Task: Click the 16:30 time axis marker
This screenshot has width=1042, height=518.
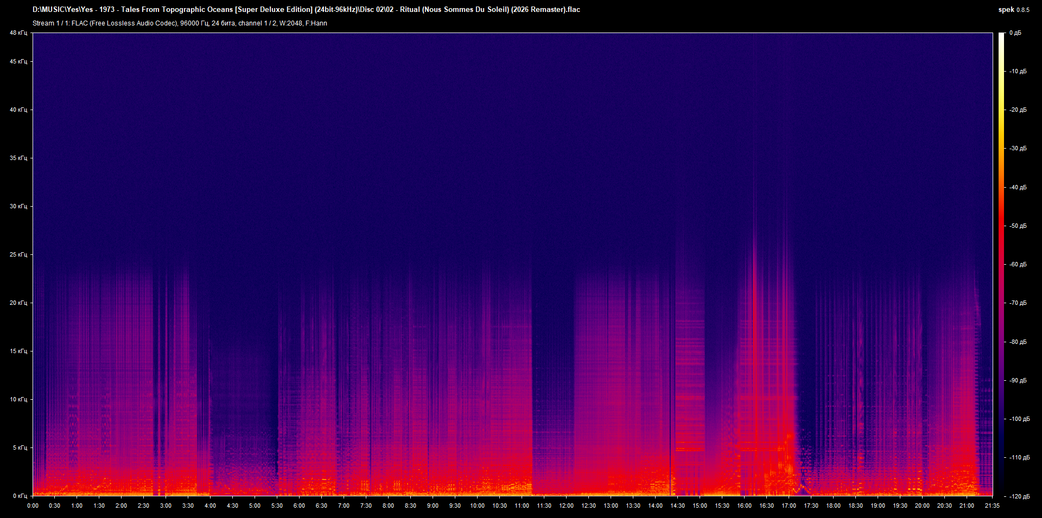Action: (x=766, y=506)
